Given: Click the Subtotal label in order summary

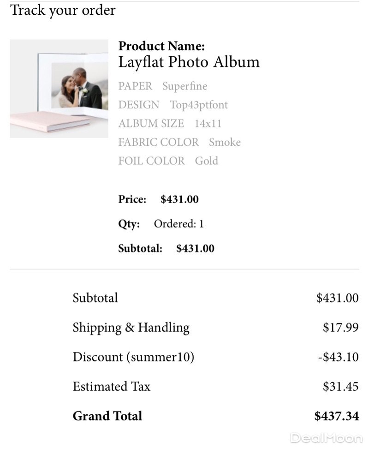Looking at the screenshot, I should click(95, 298).
